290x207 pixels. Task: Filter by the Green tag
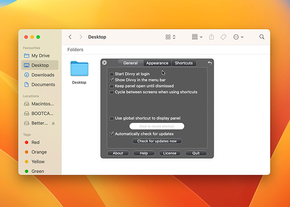tap(40, 171)
